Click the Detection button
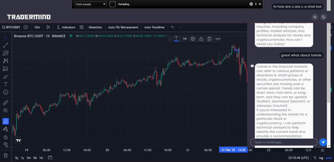 click(96, 27)
